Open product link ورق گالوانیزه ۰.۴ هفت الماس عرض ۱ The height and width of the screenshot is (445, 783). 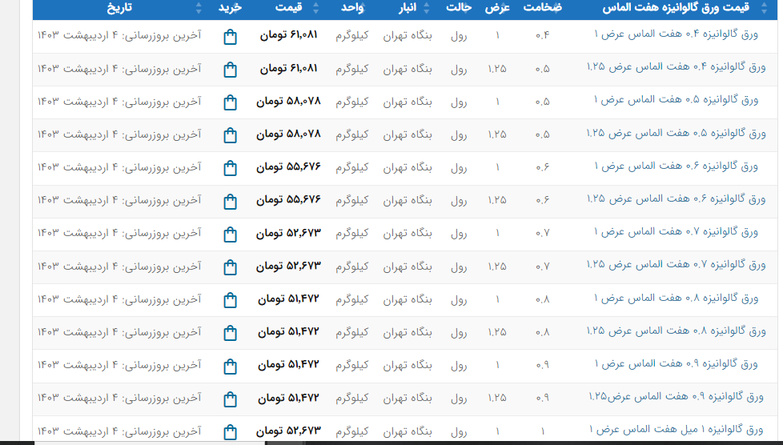676,35
